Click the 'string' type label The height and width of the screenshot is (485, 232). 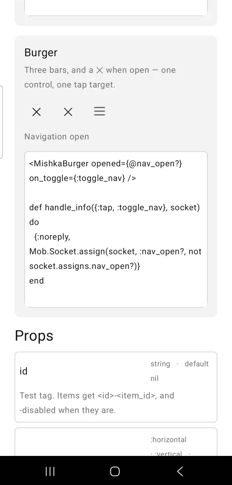tap(160, 364)
